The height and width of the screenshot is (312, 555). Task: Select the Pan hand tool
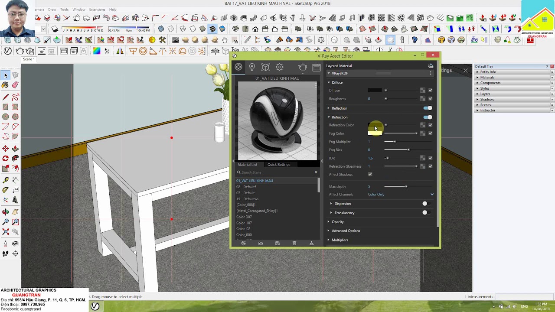[15, 212]
